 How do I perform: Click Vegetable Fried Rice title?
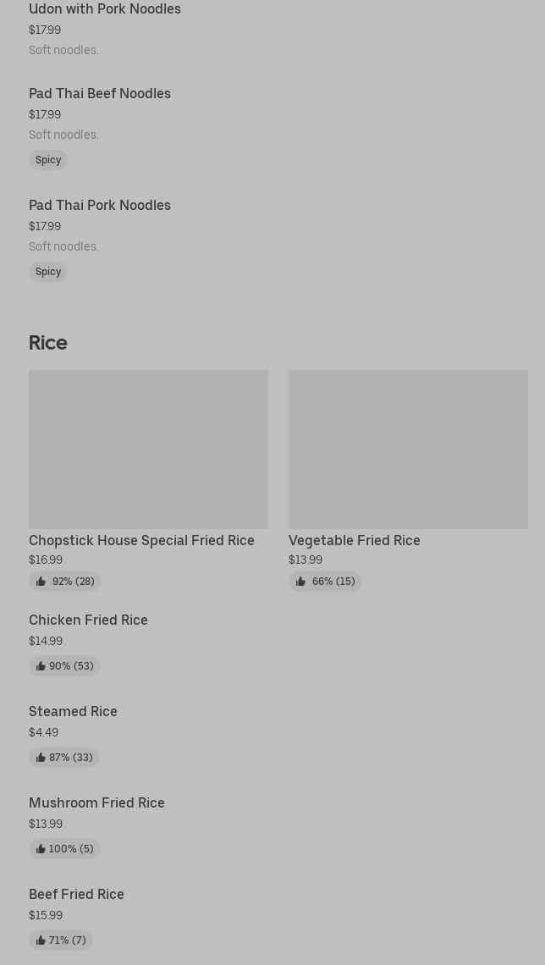pyautogui.click(x=355, y=540)
